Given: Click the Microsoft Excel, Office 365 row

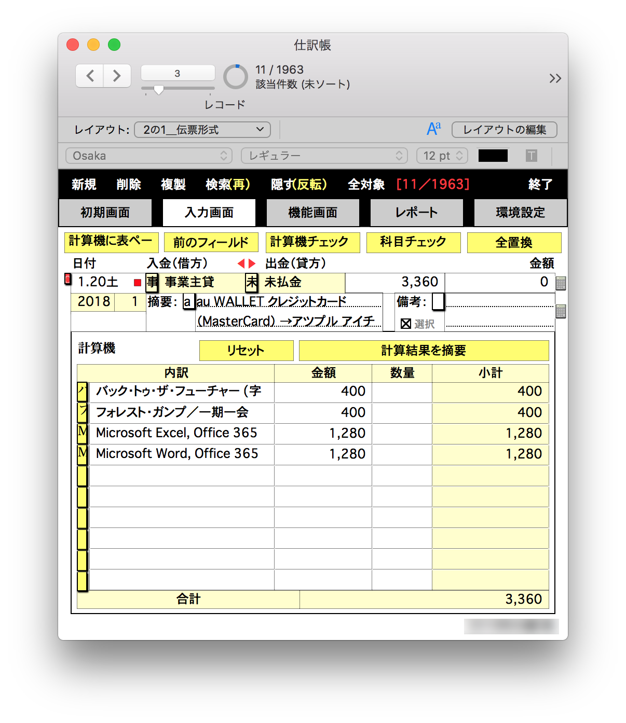Looking at the screenshot, I should (x=176, y=433).
